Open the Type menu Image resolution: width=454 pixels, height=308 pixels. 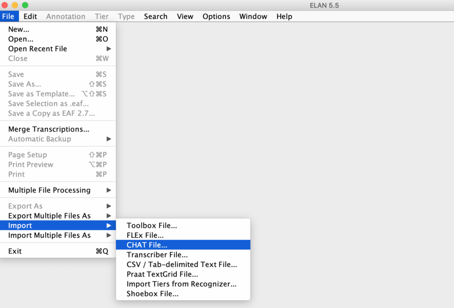(x=126, y=16)
